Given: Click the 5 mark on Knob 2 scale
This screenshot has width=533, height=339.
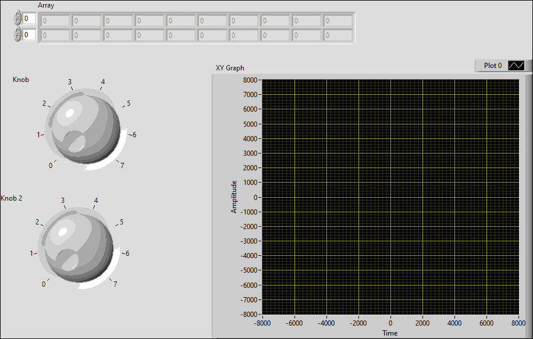Looking at the screenshot, I should click(122, 222).
